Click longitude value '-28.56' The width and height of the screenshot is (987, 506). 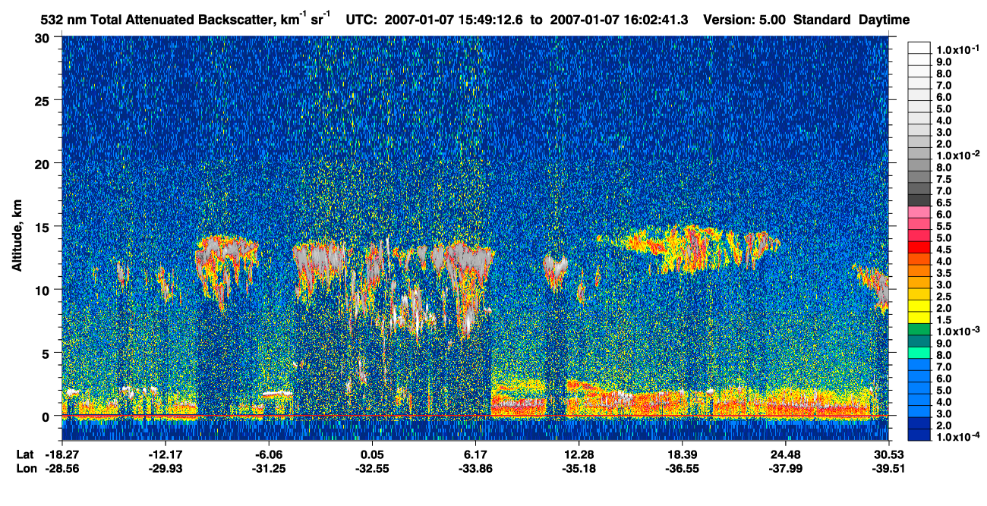point(61,468)
